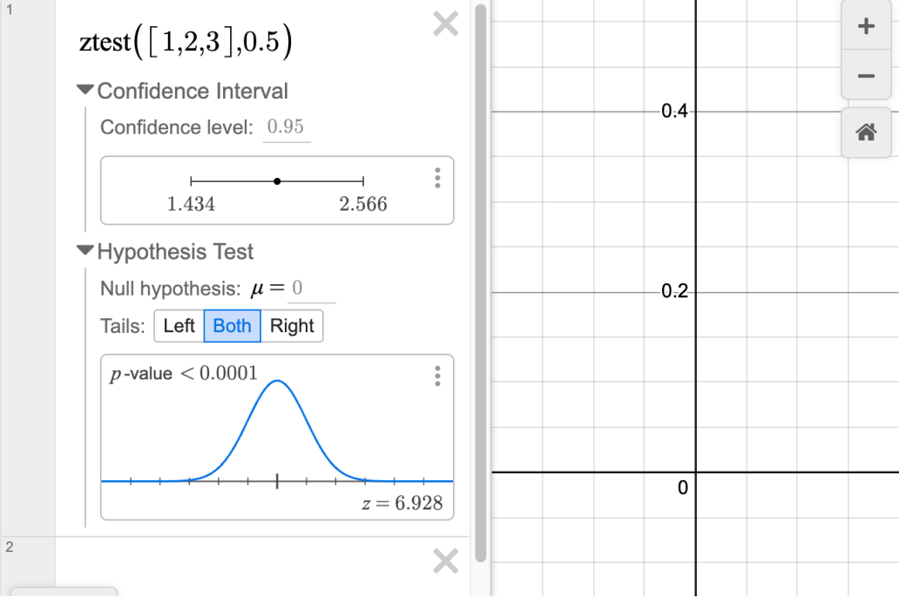Image resolution: width=899 pixels, height=598 pixels.
Task: Reset graph to default home view
Action: click(x=866, y=132)
